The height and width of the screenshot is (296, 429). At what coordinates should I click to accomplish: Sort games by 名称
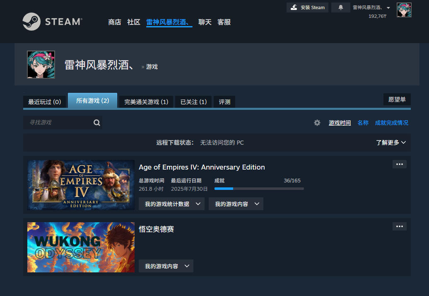[x=363, y=123]
